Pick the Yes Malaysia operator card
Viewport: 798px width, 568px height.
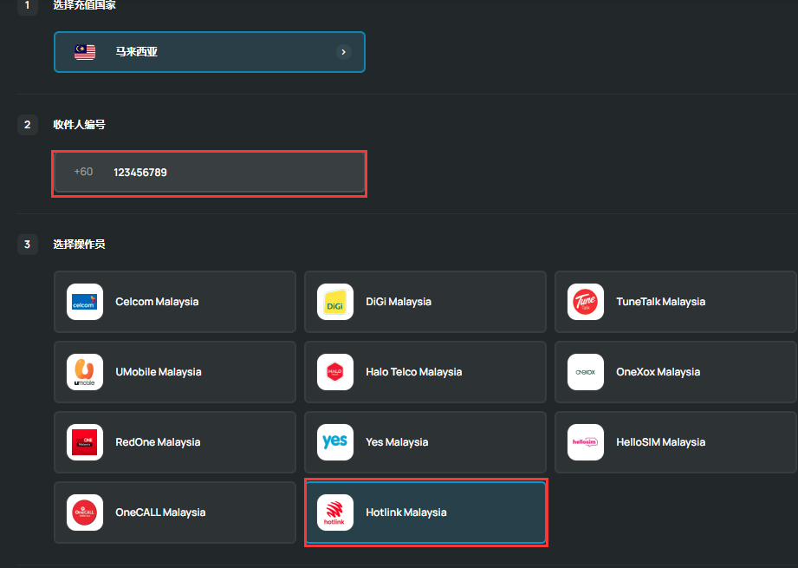tap(425, 442)
